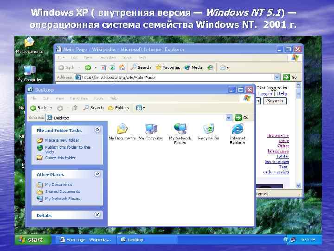Viewport: 334px width, 251px height.
Task: Click Back in the Internet Explorer toolbar
Action: 66,68
